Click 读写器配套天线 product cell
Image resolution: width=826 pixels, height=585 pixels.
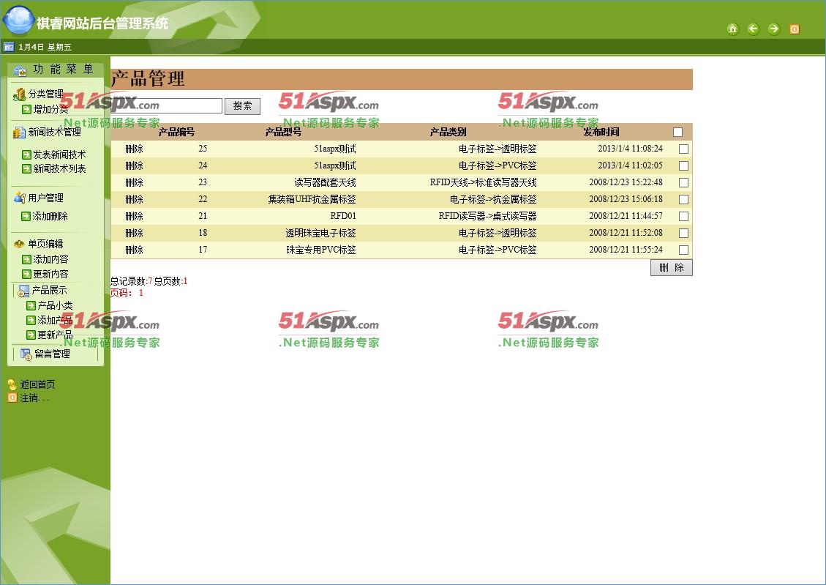point(325,183)
